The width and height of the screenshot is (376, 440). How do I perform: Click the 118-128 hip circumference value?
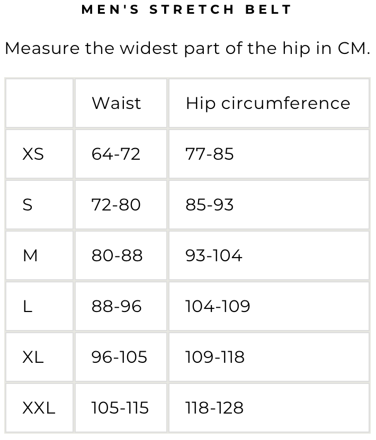(214, 408)
